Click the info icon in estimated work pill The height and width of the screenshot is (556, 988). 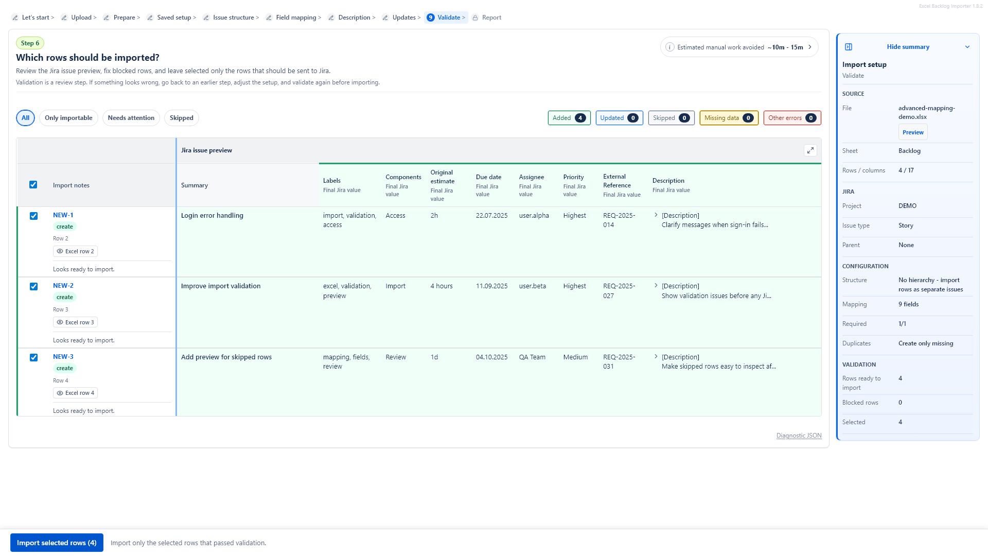tap(669, 47)
